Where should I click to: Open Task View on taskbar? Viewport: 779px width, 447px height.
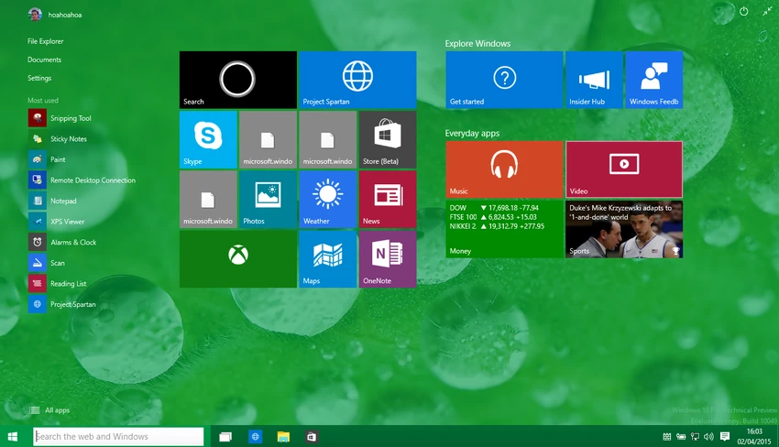pos(225,437)
